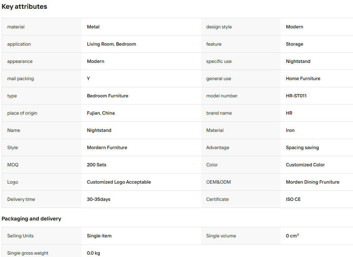The width and height of the screenshot is (353, 257).
Task: Select the 0.0 kg gross weight value
Action: pos(93,253)
